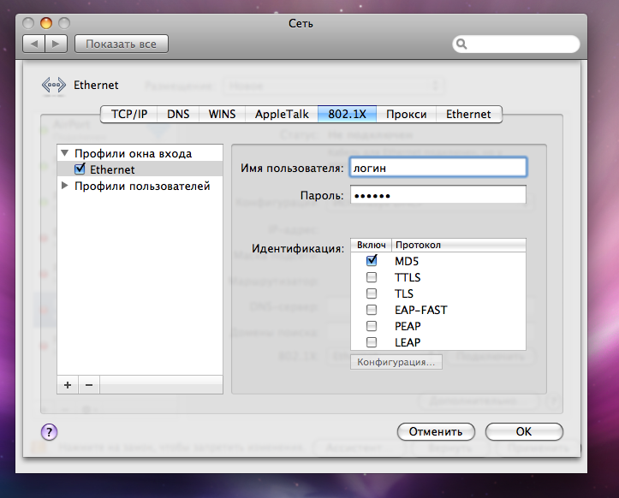Click the 'Профили окна входа' label
Viewport: 619px width, 498px height.
coord(133,153)
